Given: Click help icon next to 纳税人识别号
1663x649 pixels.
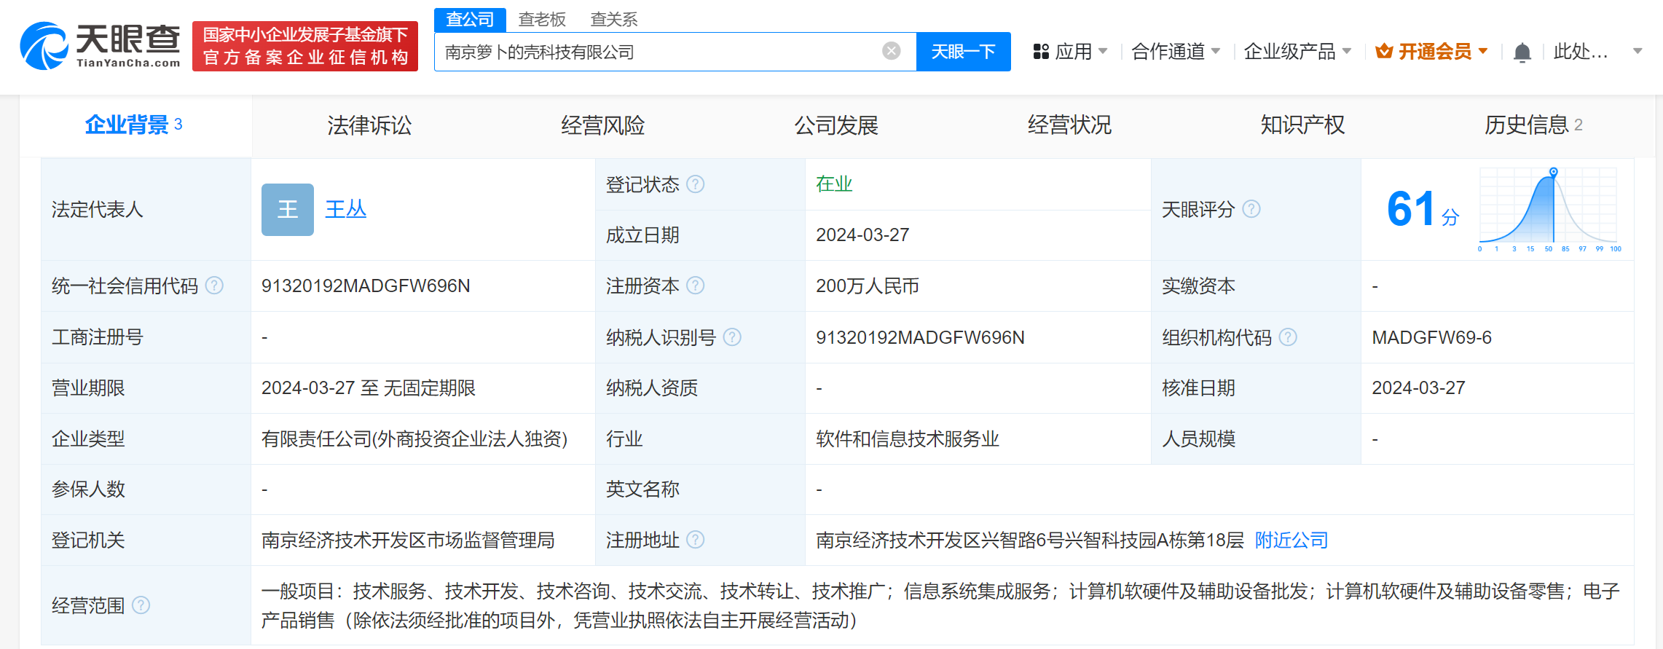Looking at the screenshot, I should 732,337.
